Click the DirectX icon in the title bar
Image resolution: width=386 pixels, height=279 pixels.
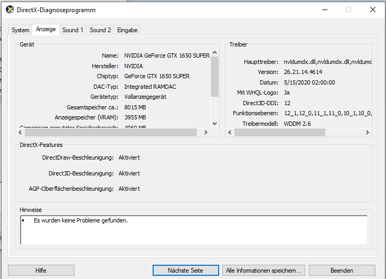10,10
